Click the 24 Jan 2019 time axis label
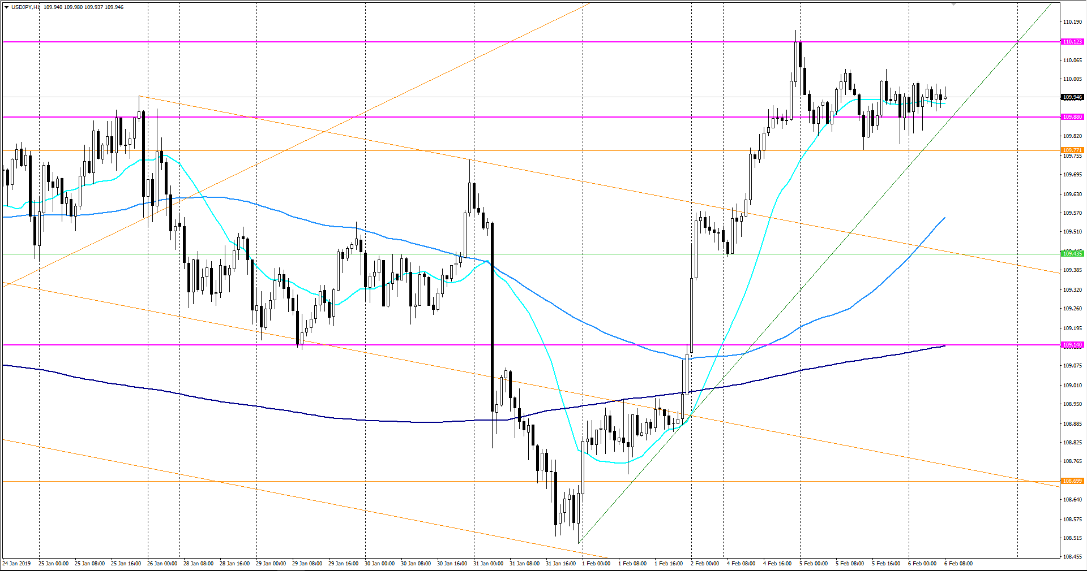This screenshot has height=571, width=1087. (18, 564)
